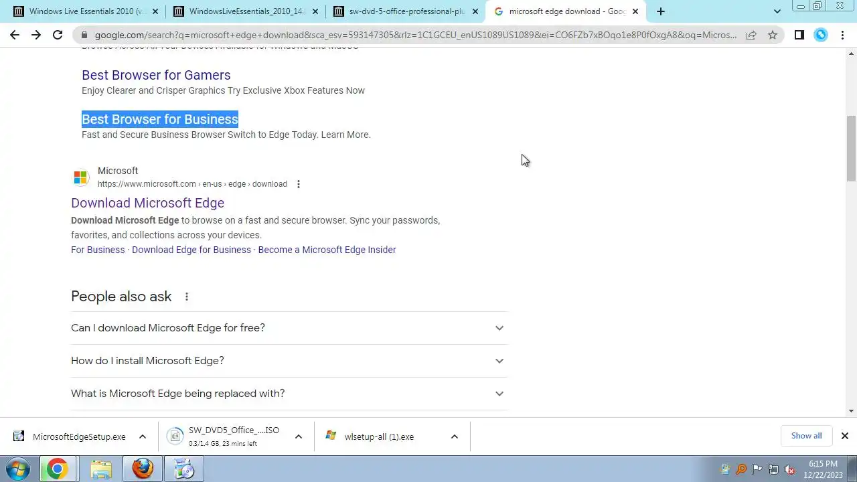Open People also ask options menu
Viewport: 857px width, 482px height.
(187, 297)
